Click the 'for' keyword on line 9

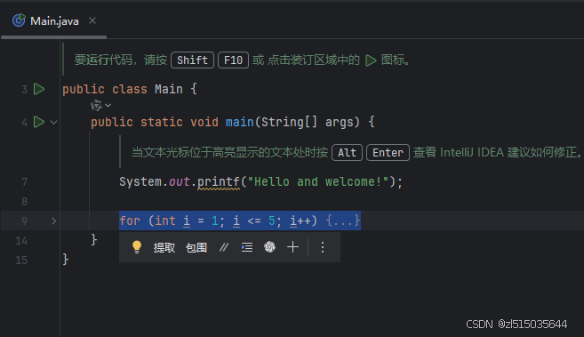click(130, 221)
